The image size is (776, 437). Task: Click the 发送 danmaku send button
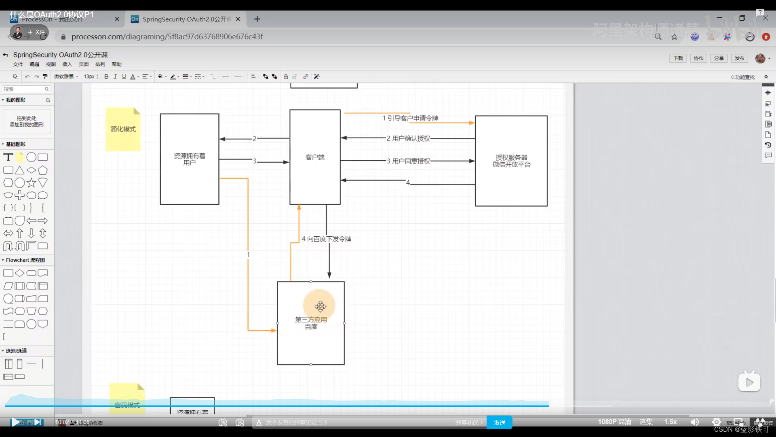tap(500, 422)
